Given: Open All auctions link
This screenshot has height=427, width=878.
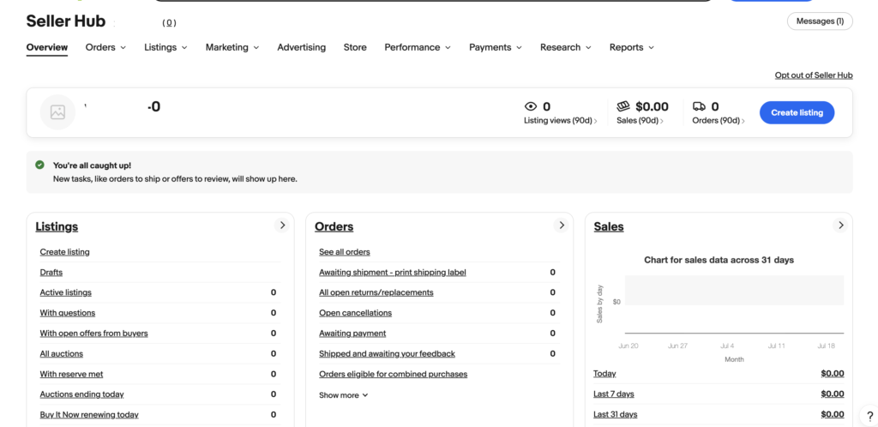Looking at the screenshot, I should point(61,353).
